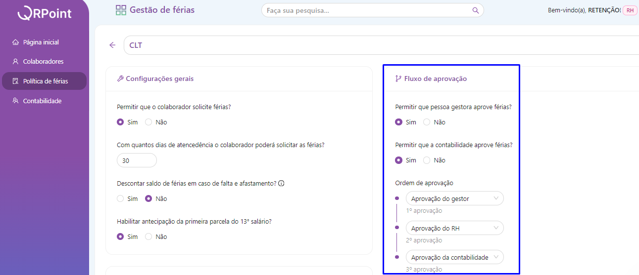Click the branch icon in Fluxo de aprovação

[x=398, y=79]
